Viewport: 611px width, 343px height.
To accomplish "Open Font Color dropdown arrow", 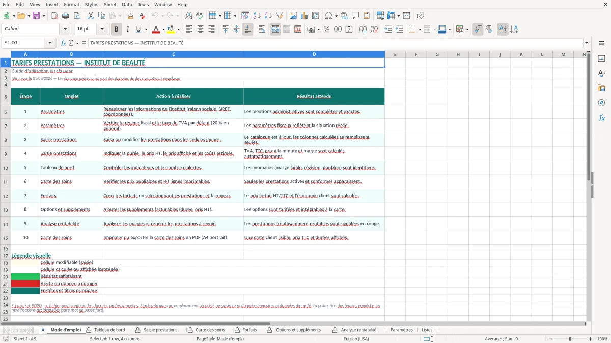I will tap(163, 29).
